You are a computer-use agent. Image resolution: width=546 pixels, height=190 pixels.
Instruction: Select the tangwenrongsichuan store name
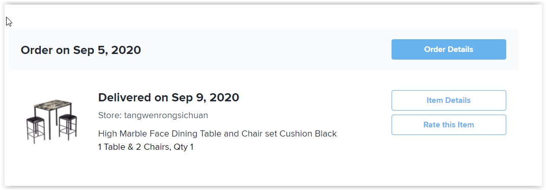point(166,116)
